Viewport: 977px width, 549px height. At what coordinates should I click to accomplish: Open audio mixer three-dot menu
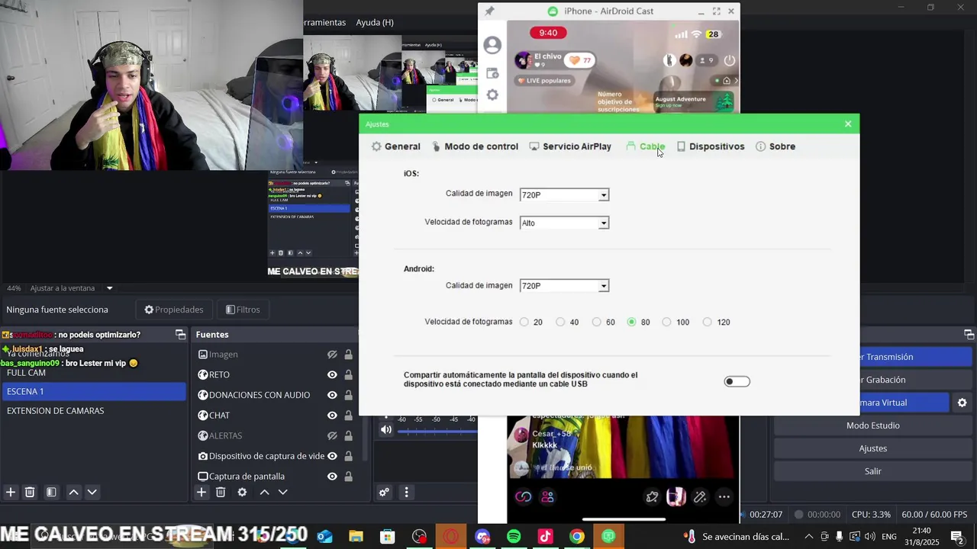pos(406,493)
